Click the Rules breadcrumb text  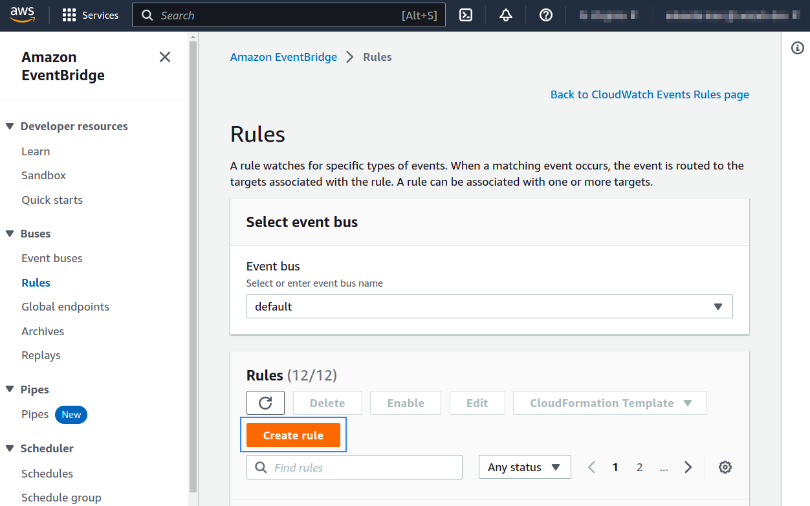(377, 57)
